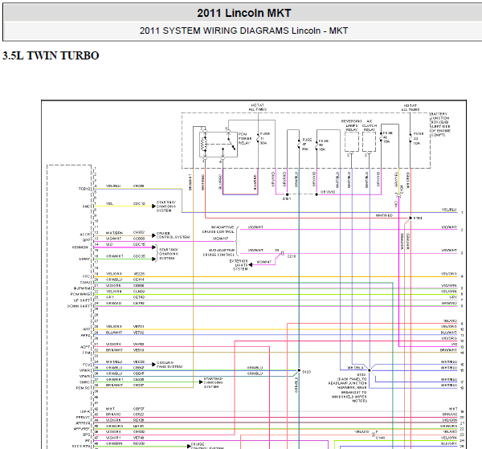The width and height of the screenshot is (482, 449).
Task: Click the C210 connector symbol
Action: coord(283,253)
